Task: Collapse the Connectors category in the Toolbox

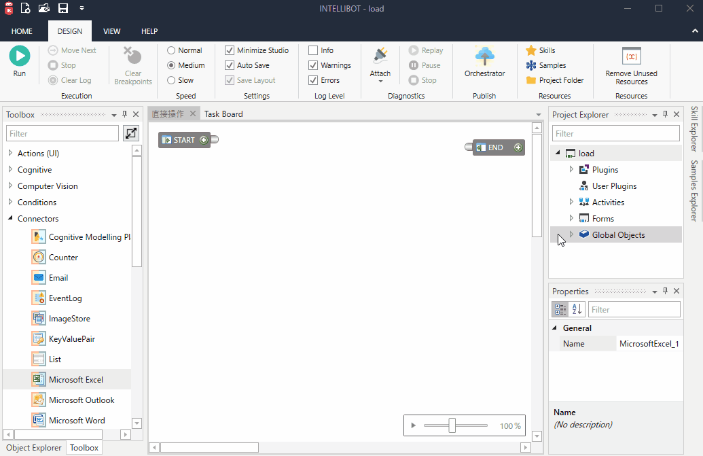Action: [x=11, y=218]
